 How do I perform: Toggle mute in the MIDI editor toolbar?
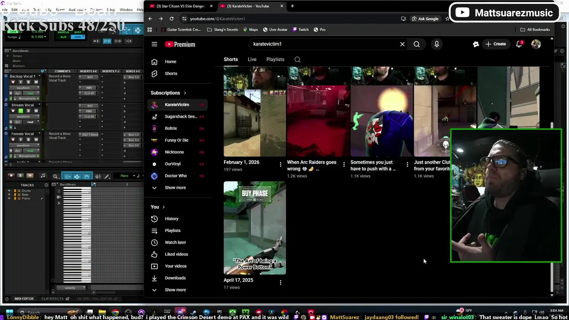(x=30, y=176)
